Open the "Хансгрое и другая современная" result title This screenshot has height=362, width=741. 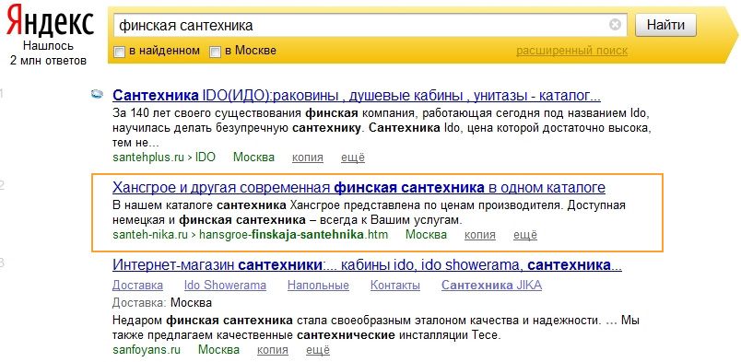(359, 188)
